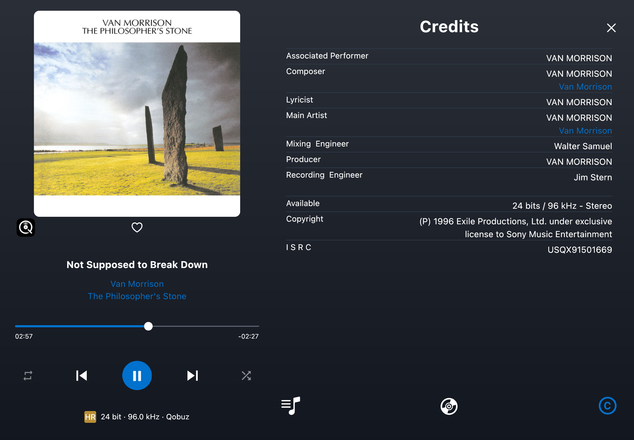The height and width of the screenshot is (440, 634).
Task: Click the Credits heading
Action: click(449, 27)
